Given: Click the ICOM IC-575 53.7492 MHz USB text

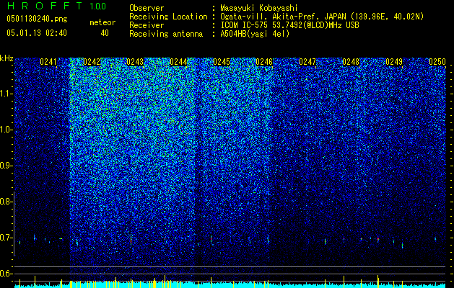Looking at the screenshot, I should pyautogui.click(x=290, y=25).
